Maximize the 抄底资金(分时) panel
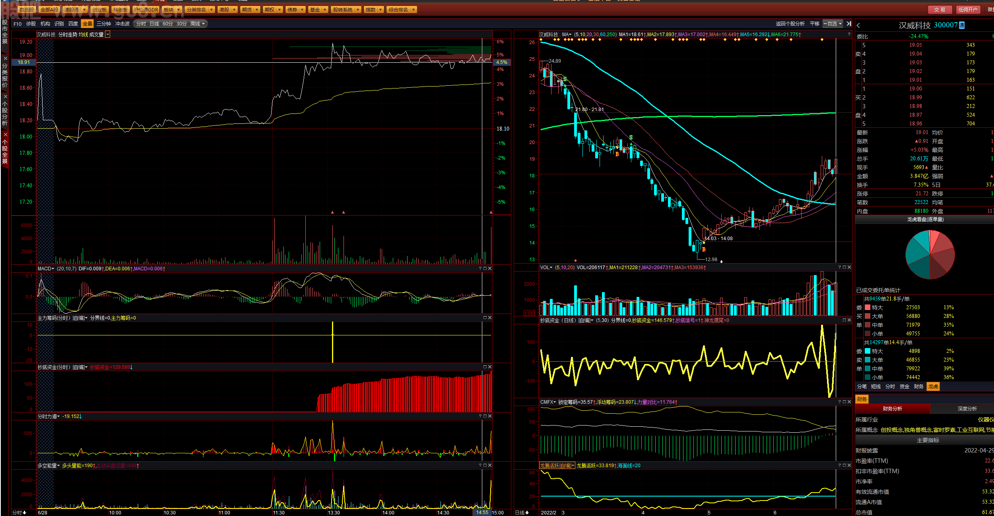Image resolution: width=994 pixels, height=516 pixels. tap(485, 367)
